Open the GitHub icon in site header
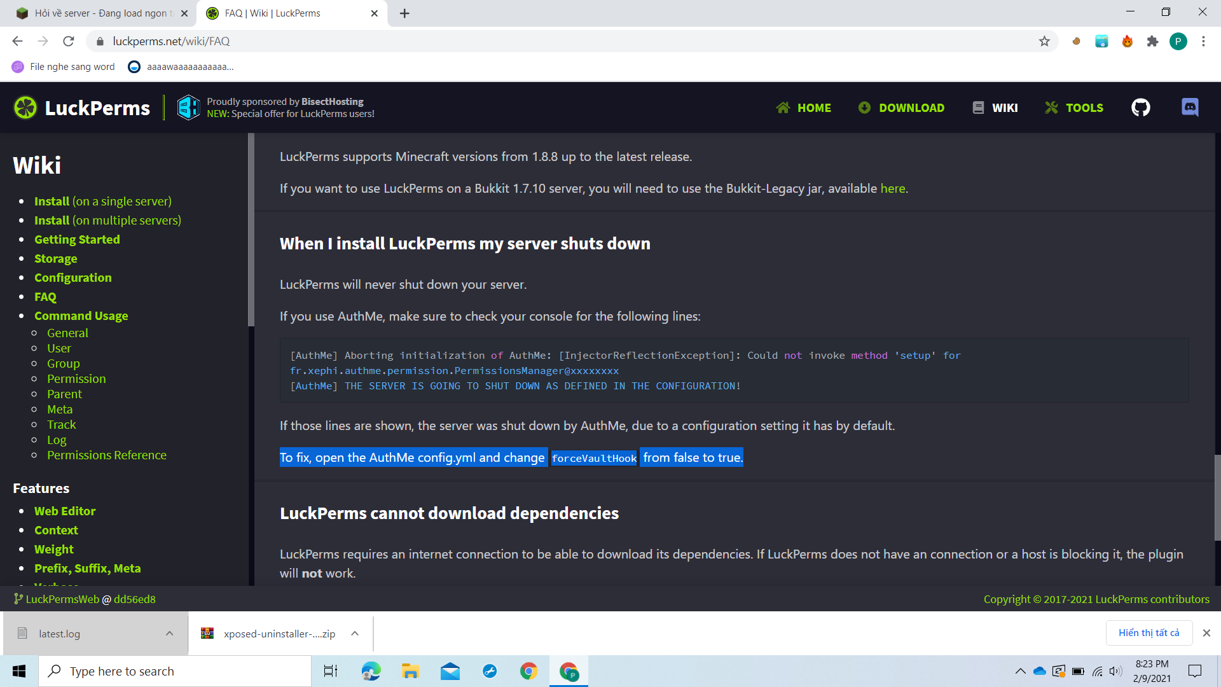 coord(1141,108)
